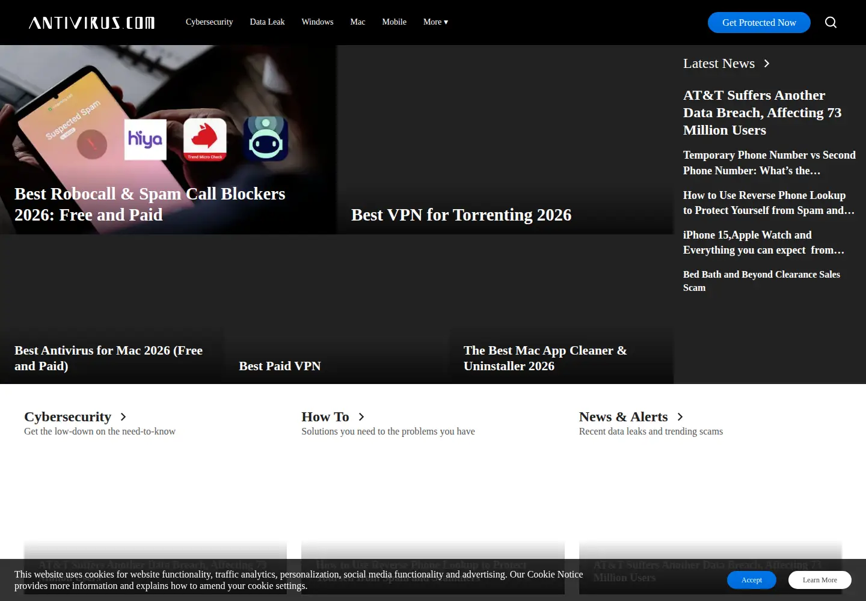866x601 pixels.
Task: Open the How To section chevron
Action: click(361, 416)
